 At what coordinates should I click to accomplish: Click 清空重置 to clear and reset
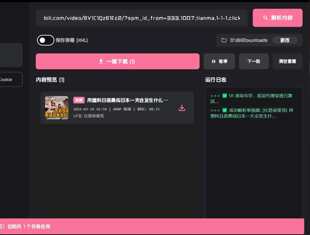point(287,61)
